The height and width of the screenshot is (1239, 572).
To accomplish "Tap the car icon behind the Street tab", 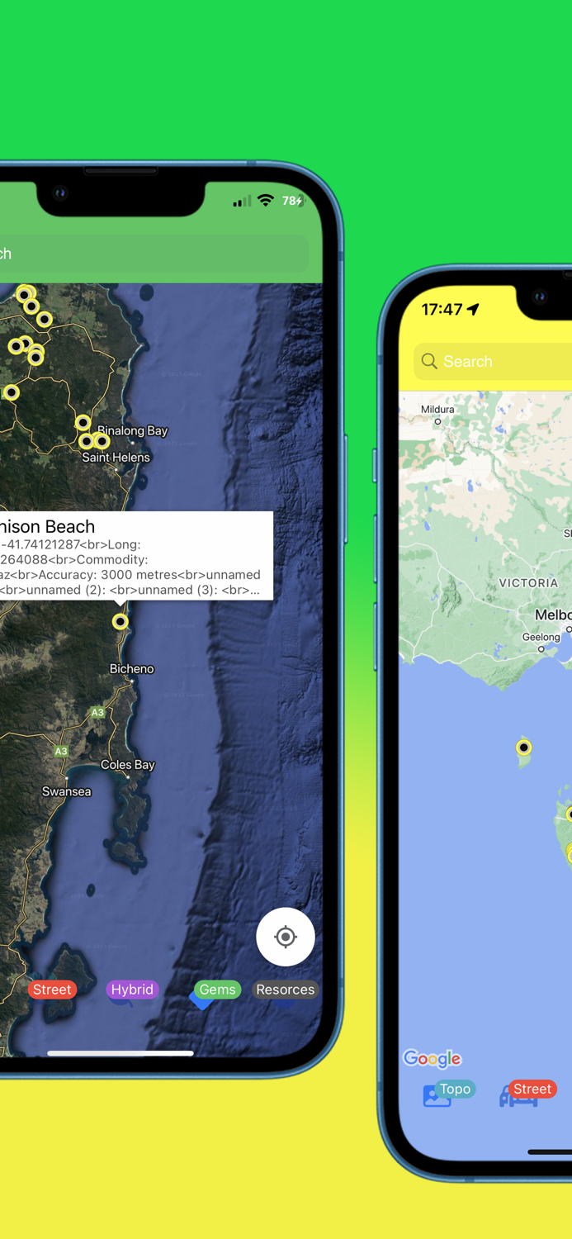I will [x=518, y=1098].
